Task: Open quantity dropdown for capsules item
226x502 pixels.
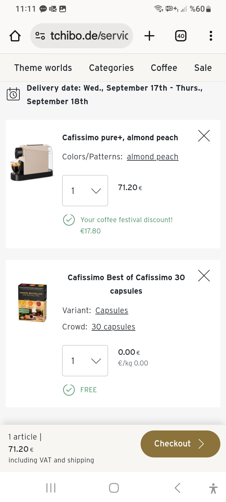Action: (85, 360)
